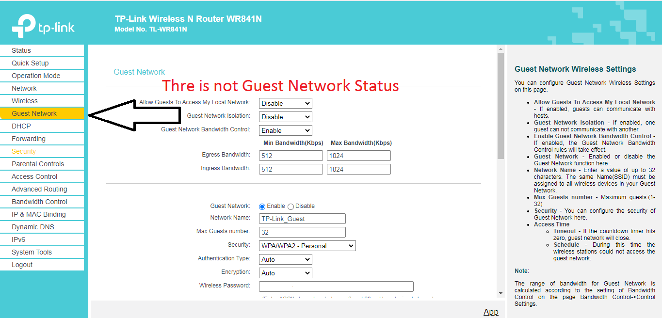Click Logout in the sidebar

point(22,265)
